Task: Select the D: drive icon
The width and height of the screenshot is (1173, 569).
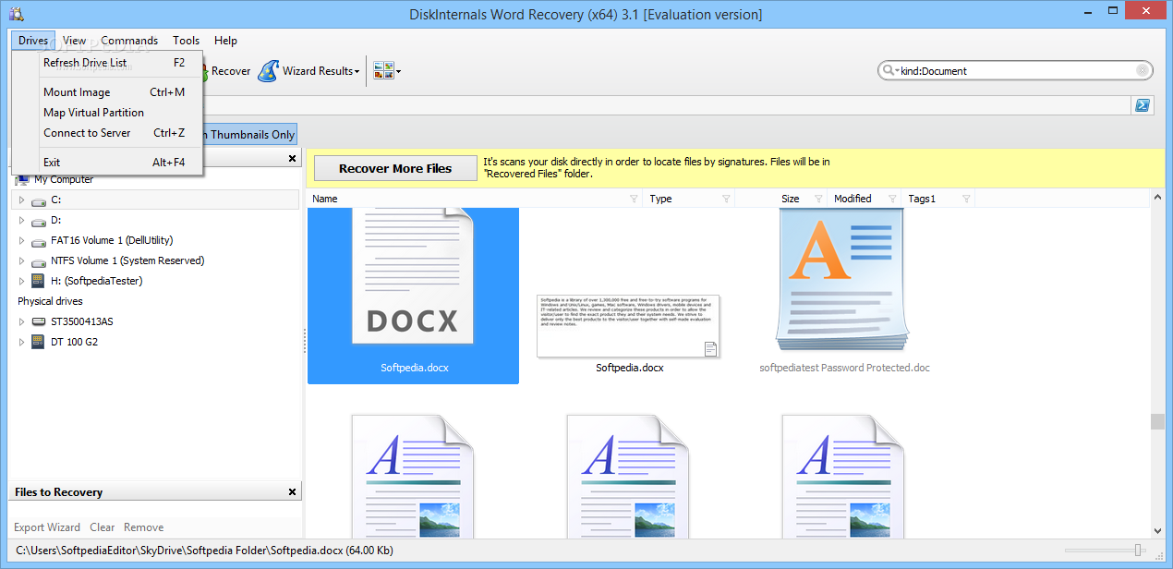Action: [x=39, y=221]
